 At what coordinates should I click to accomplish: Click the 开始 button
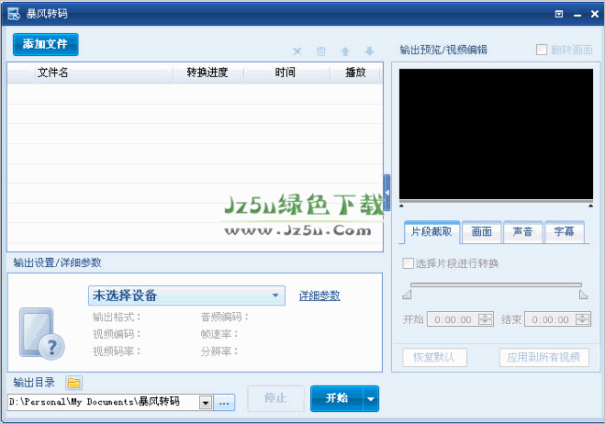point(336,398)
